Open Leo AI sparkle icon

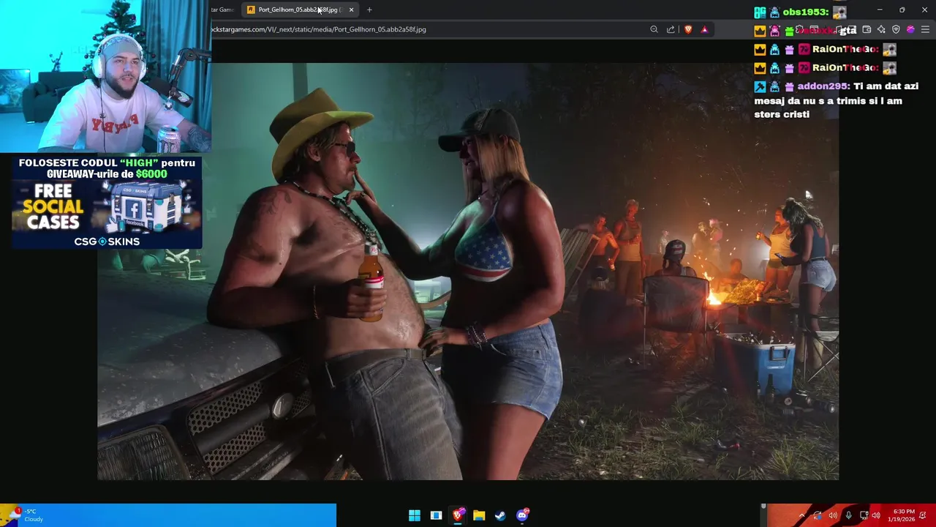[881, 29]
